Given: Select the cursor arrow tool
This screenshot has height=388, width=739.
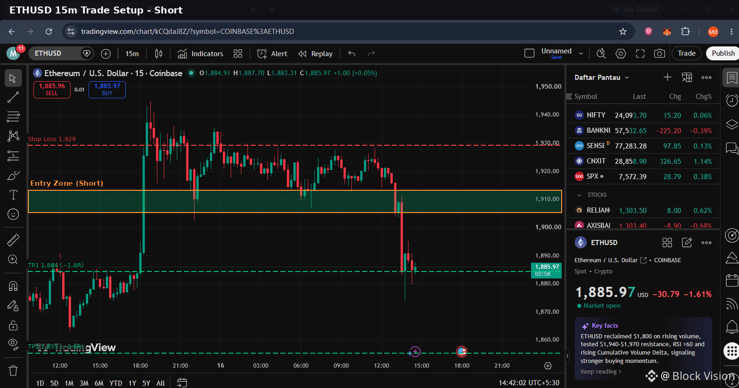Looking at the screenshot, I should [13, 78].
